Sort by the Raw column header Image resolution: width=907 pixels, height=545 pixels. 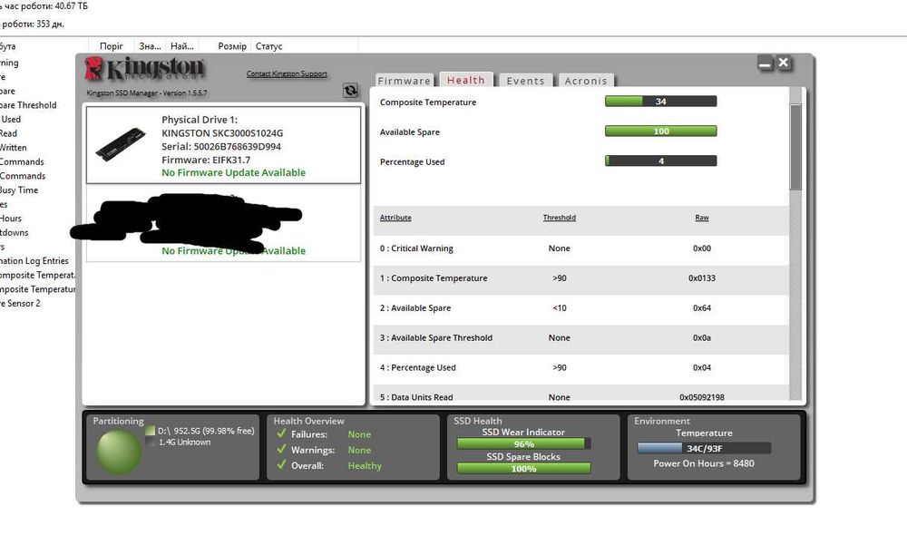tap(702, 218)
